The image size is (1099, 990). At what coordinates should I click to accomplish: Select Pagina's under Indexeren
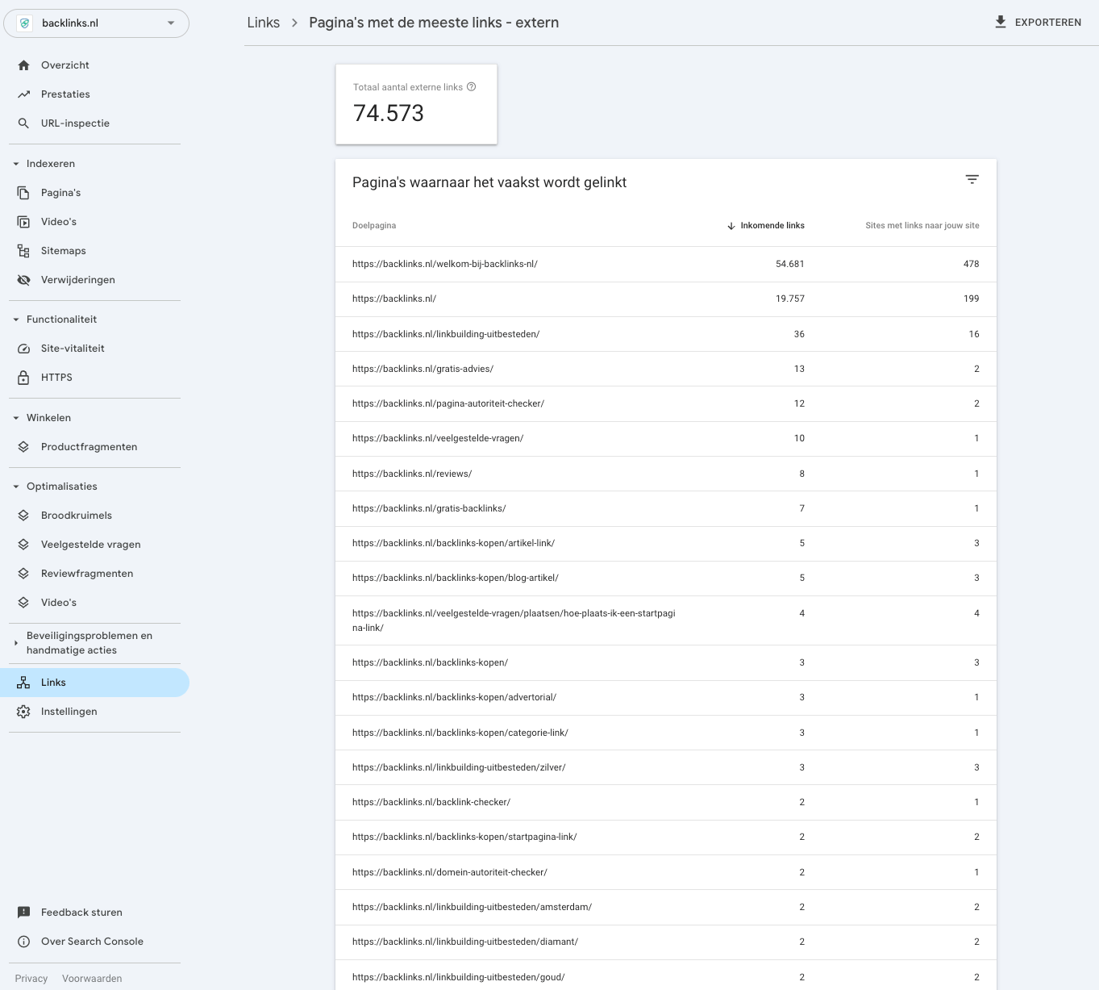pyautogui.click(x=61, y=192)
